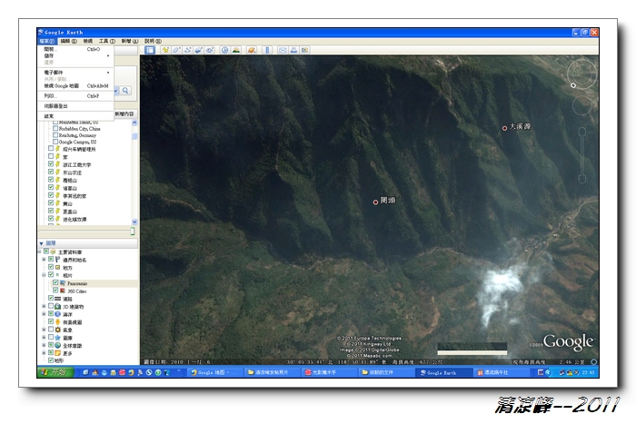Toggle the sunlight icon in toolbar
636x424 pixels.
point(236,50)
